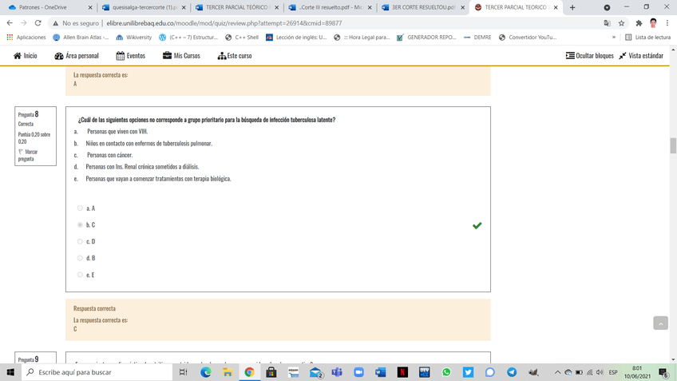
Task: Click Ocultar bloques toggle
Action: click(x=589, y=56)
